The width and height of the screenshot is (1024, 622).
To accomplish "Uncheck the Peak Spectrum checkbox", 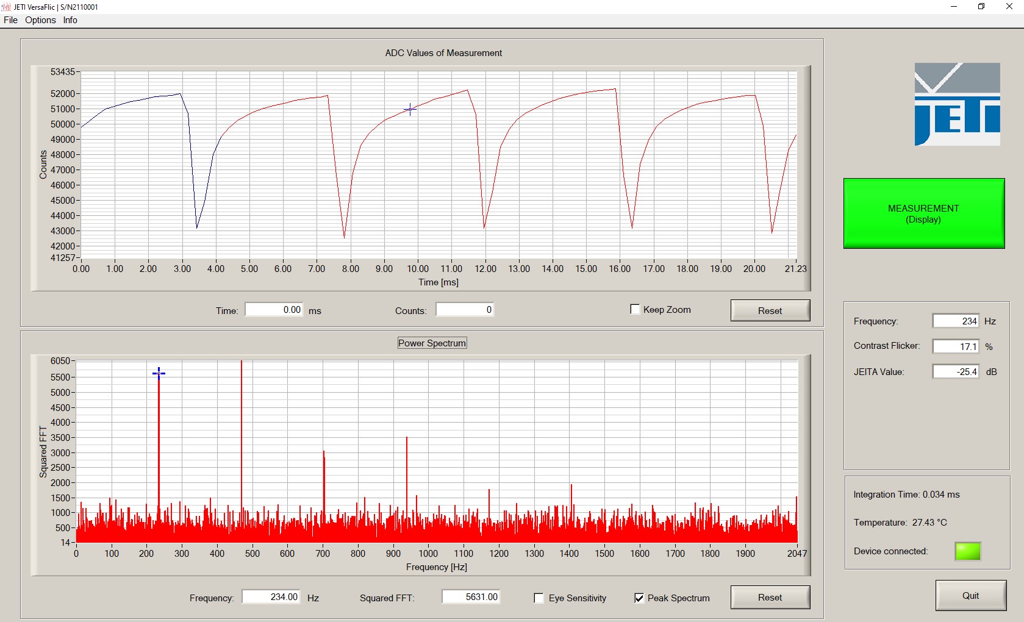I will click(x=639, y=598).
